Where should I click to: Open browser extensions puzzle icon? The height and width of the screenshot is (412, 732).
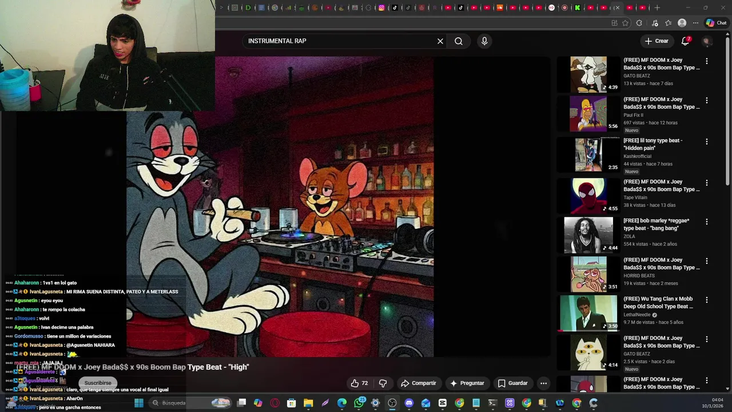[x=639, y=23]
